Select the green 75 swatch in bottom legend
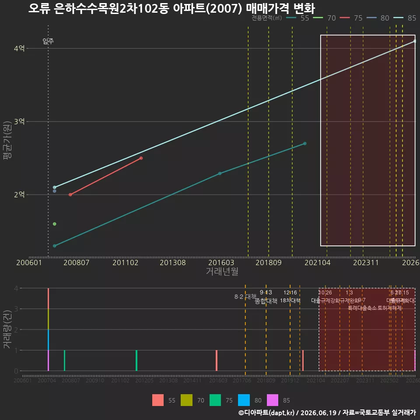This screenshot has height=420, width=420. [215, 400]
